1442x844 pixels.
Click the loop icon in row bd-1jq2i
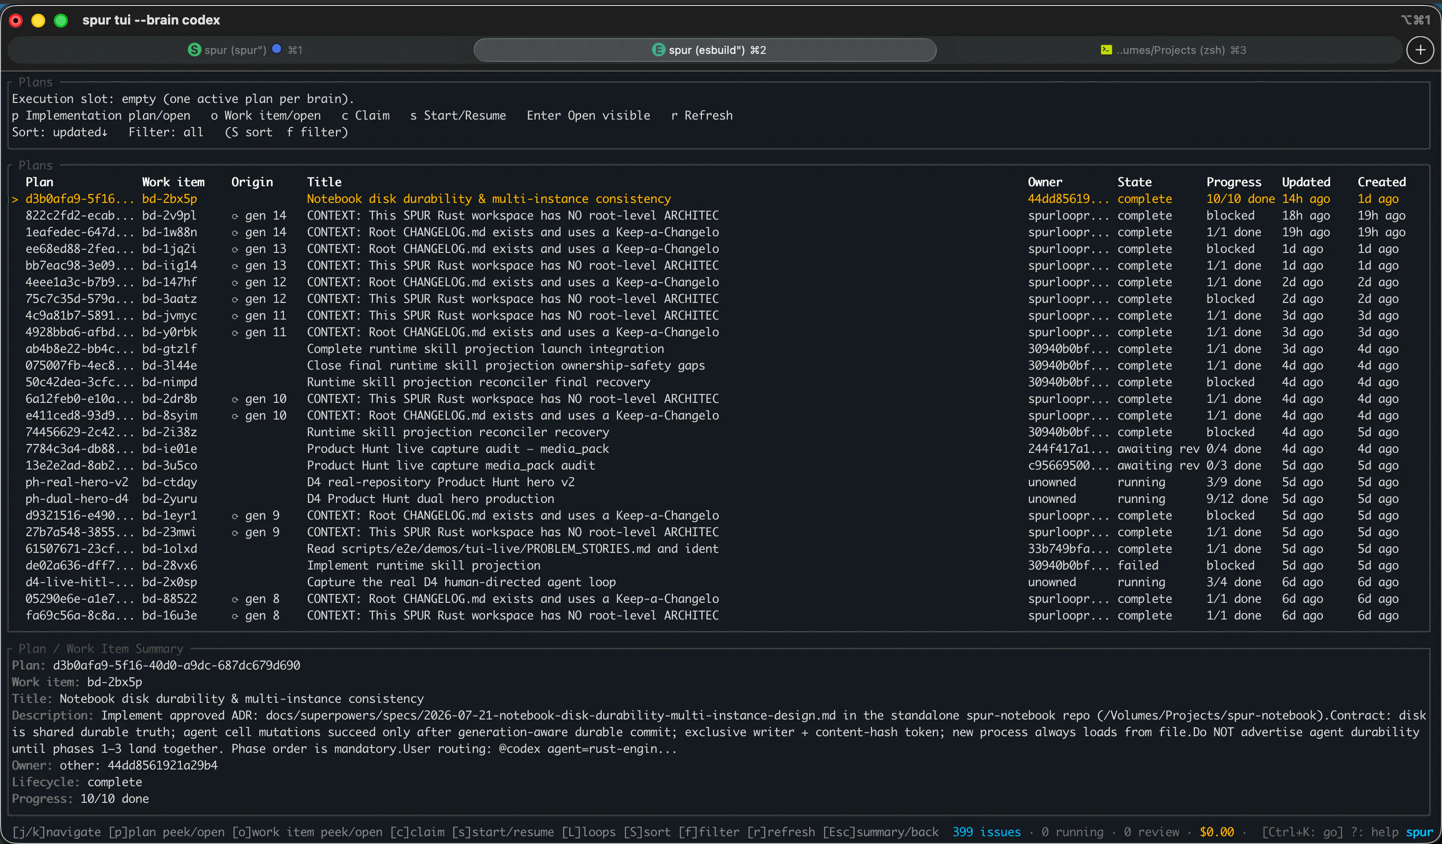[235, 249]
